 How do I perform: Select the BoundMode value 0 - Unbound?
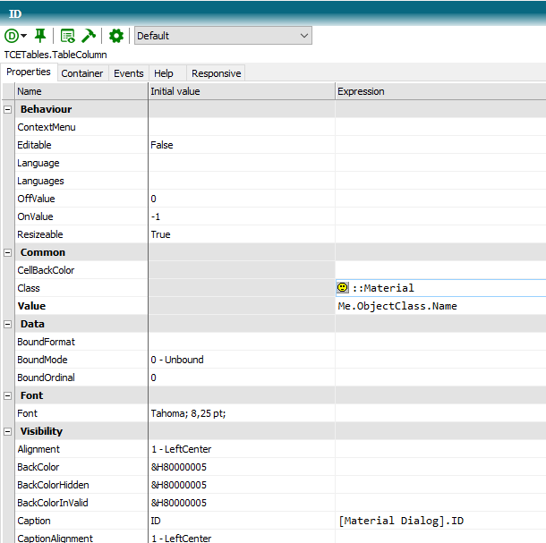[x=242, y=360]
